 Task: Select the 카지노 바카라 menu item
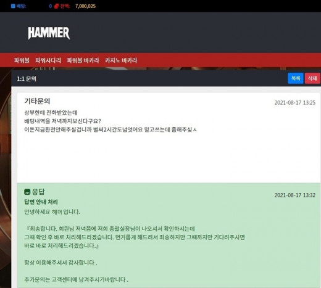click(x=121, y=60)
